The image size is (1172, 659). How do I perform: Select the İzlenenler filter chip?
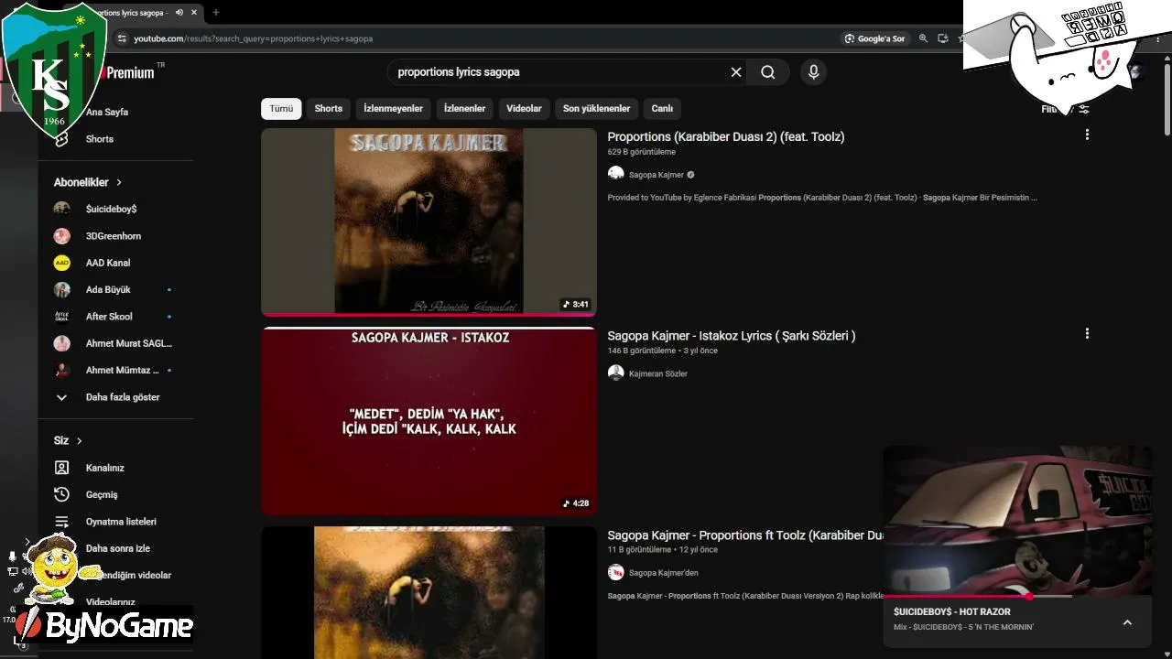click(465, 109)
